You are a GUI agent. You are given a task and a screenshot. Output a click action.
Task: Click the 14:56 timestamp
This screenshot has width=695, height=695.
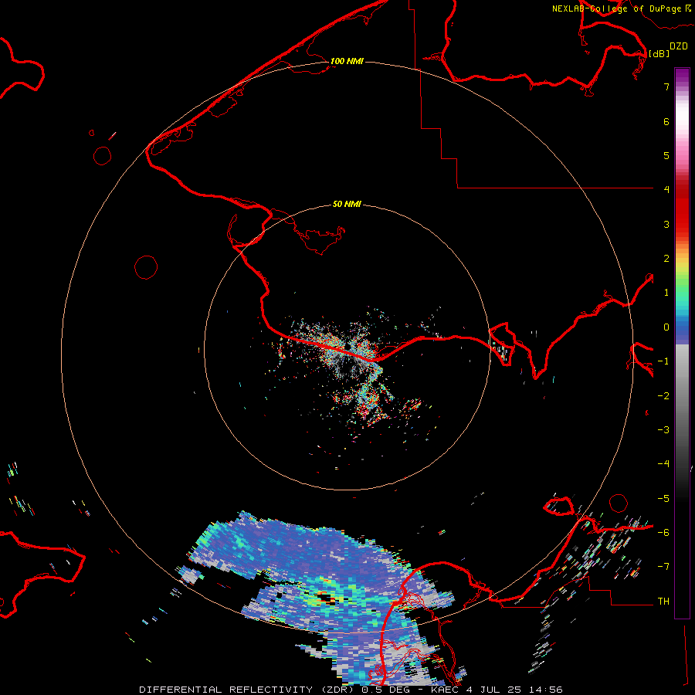(544, 690)
